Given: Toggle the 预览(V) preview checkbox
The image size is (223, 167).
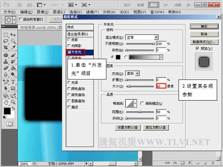Looking at the screenshot, I should click(x=197, y=49).
